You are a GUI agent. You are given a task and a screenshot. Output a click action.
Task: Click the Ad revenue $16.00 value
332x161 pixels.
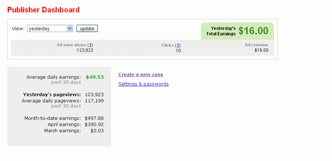point(261,50)
